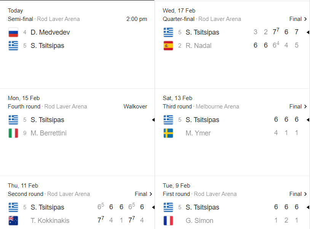The height and width of the screenshot is (229, 310).
Task: Click the Russian flag beside D. Medvedev
Action: (x=13, y=33)
